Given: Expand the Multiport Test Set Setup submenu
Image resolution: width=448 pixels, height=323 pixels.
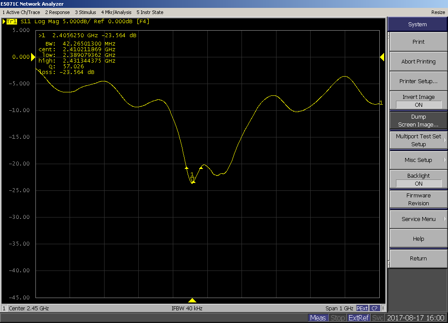Looking at the screenshot, I should coord(418,140).
